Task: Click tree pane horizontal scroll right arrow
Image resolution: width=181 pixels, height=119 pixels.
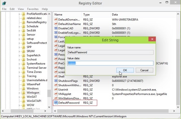Action: click(x=45, y=111)
